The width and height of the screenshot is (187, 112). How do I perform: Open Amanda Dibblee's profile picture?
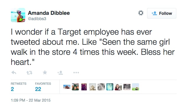pos(18,15)
